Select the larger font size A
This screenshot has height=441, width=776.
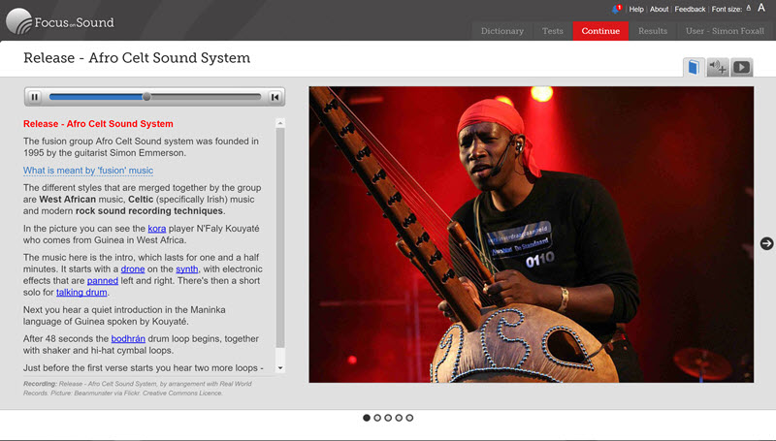761,8
